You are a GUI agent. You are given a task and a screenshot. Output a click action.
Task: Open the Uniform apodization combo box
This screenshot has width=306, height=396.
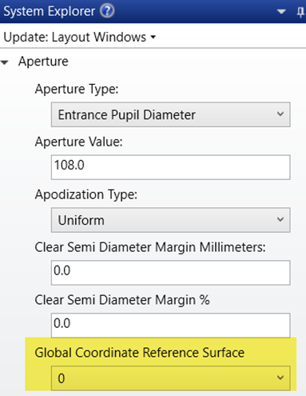click(x=171, y=220)
